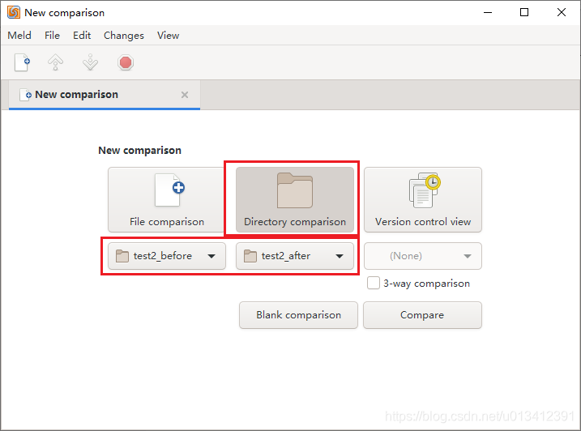
Task: Open the Meld menu
Action: [19, 35]
